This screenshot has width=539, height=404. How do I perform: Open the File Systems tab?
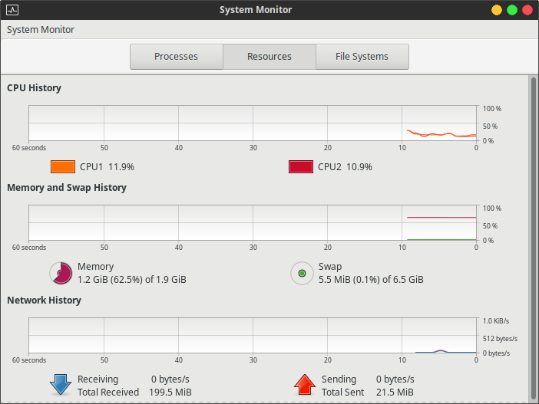click(362, 57)
